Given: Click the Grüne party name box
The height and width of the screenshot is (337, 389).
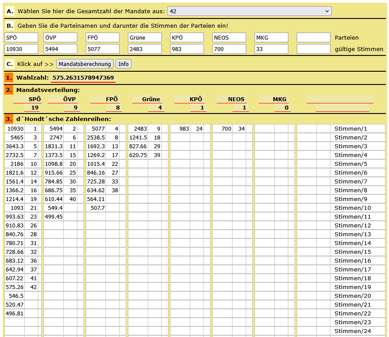Looking at the screenshot, I should coord(145,38).
